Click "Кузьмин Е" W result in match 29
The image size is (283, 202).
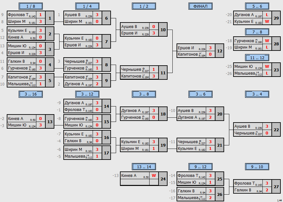pyautogui.click(x=267, y=22)
